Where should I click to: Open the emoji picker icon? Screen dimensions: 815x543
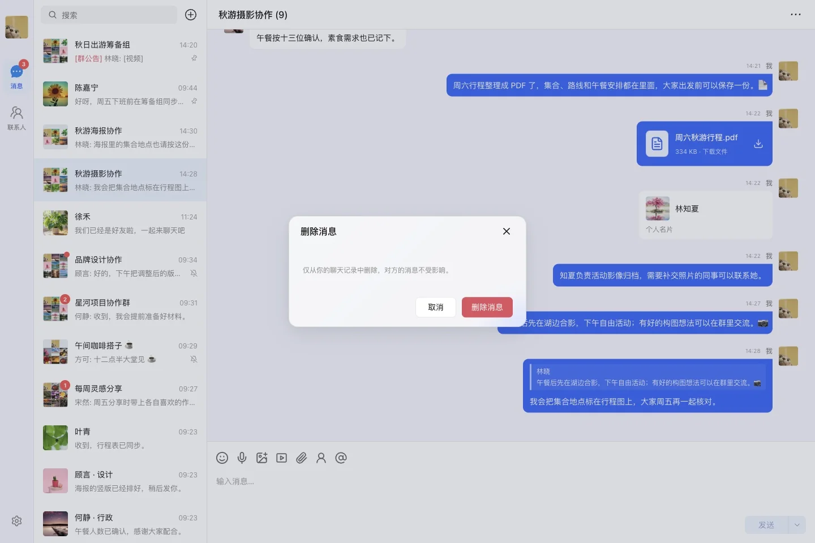point(222,458)
